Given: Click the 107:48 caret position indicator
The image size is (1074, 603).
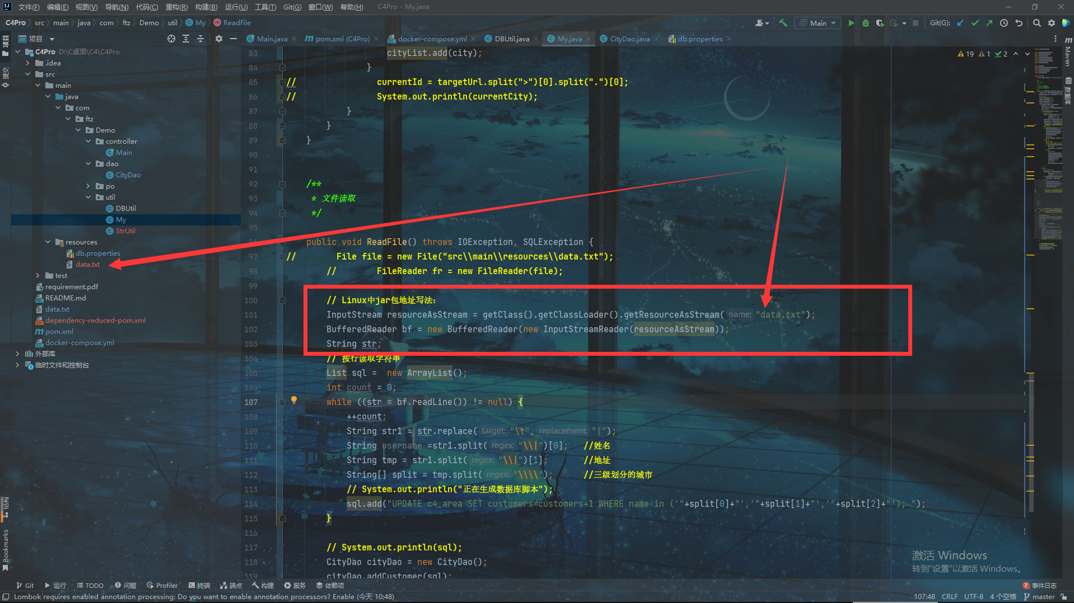Looking at the screenshot, I should coord(924,597).
